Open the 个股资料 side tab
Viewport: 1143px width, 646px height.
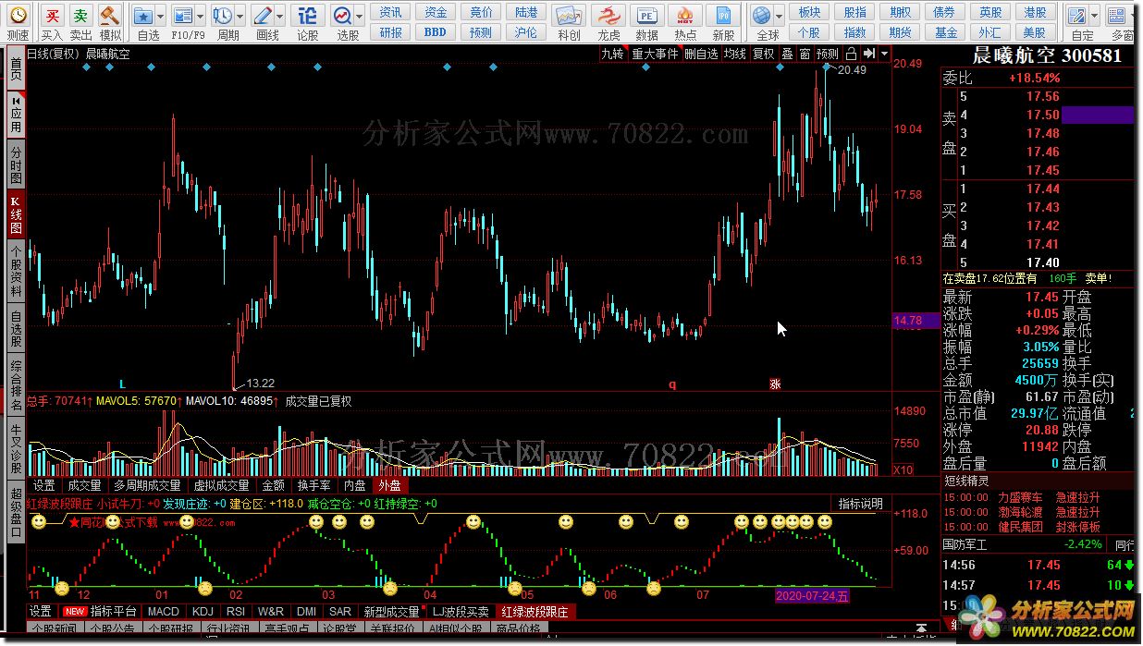coord(16,273)
